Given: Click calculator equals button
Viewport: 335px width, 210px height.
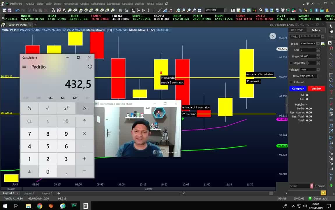Looking at the screenshot, I should [84, 171].
